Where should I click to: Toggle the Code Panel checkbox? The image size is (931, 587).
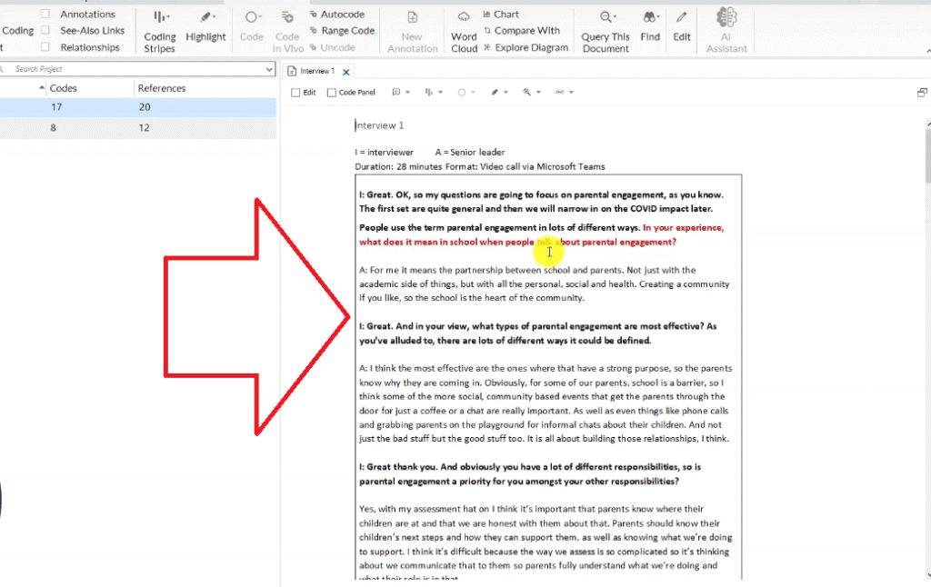click(333, 93)
